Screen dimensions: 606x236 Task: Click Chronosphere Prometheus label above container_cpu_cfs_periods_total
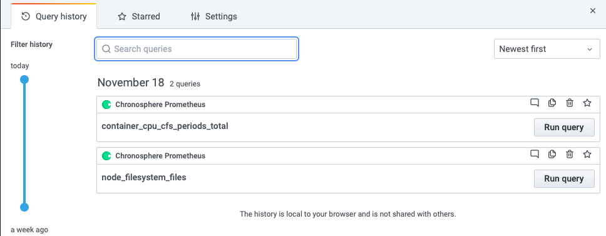[160, 105]
